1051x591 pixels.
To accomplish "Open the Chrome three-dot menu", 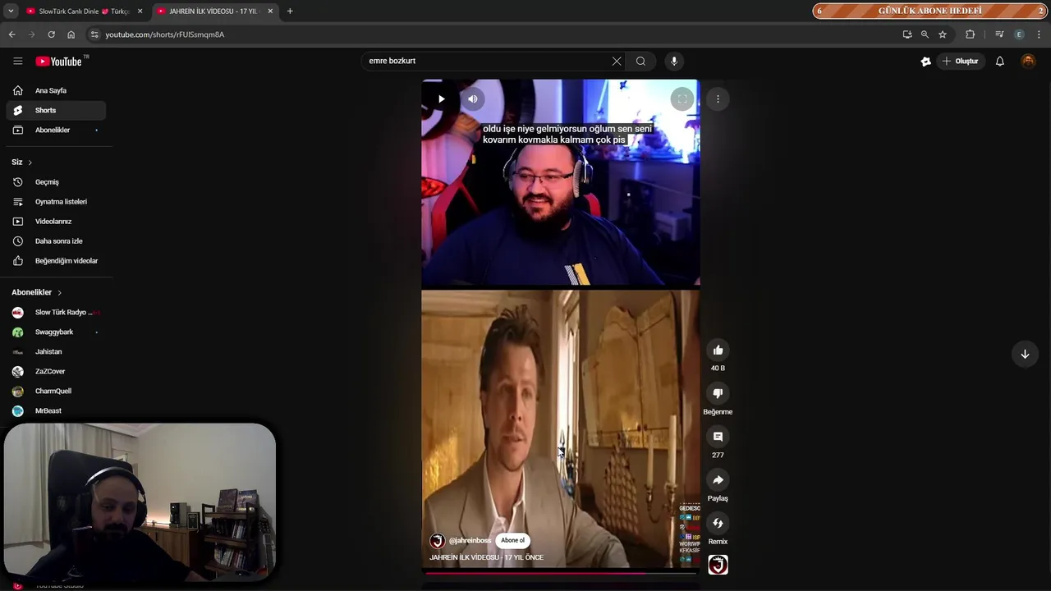I will pyautogui.click(x=1039, y=34).
